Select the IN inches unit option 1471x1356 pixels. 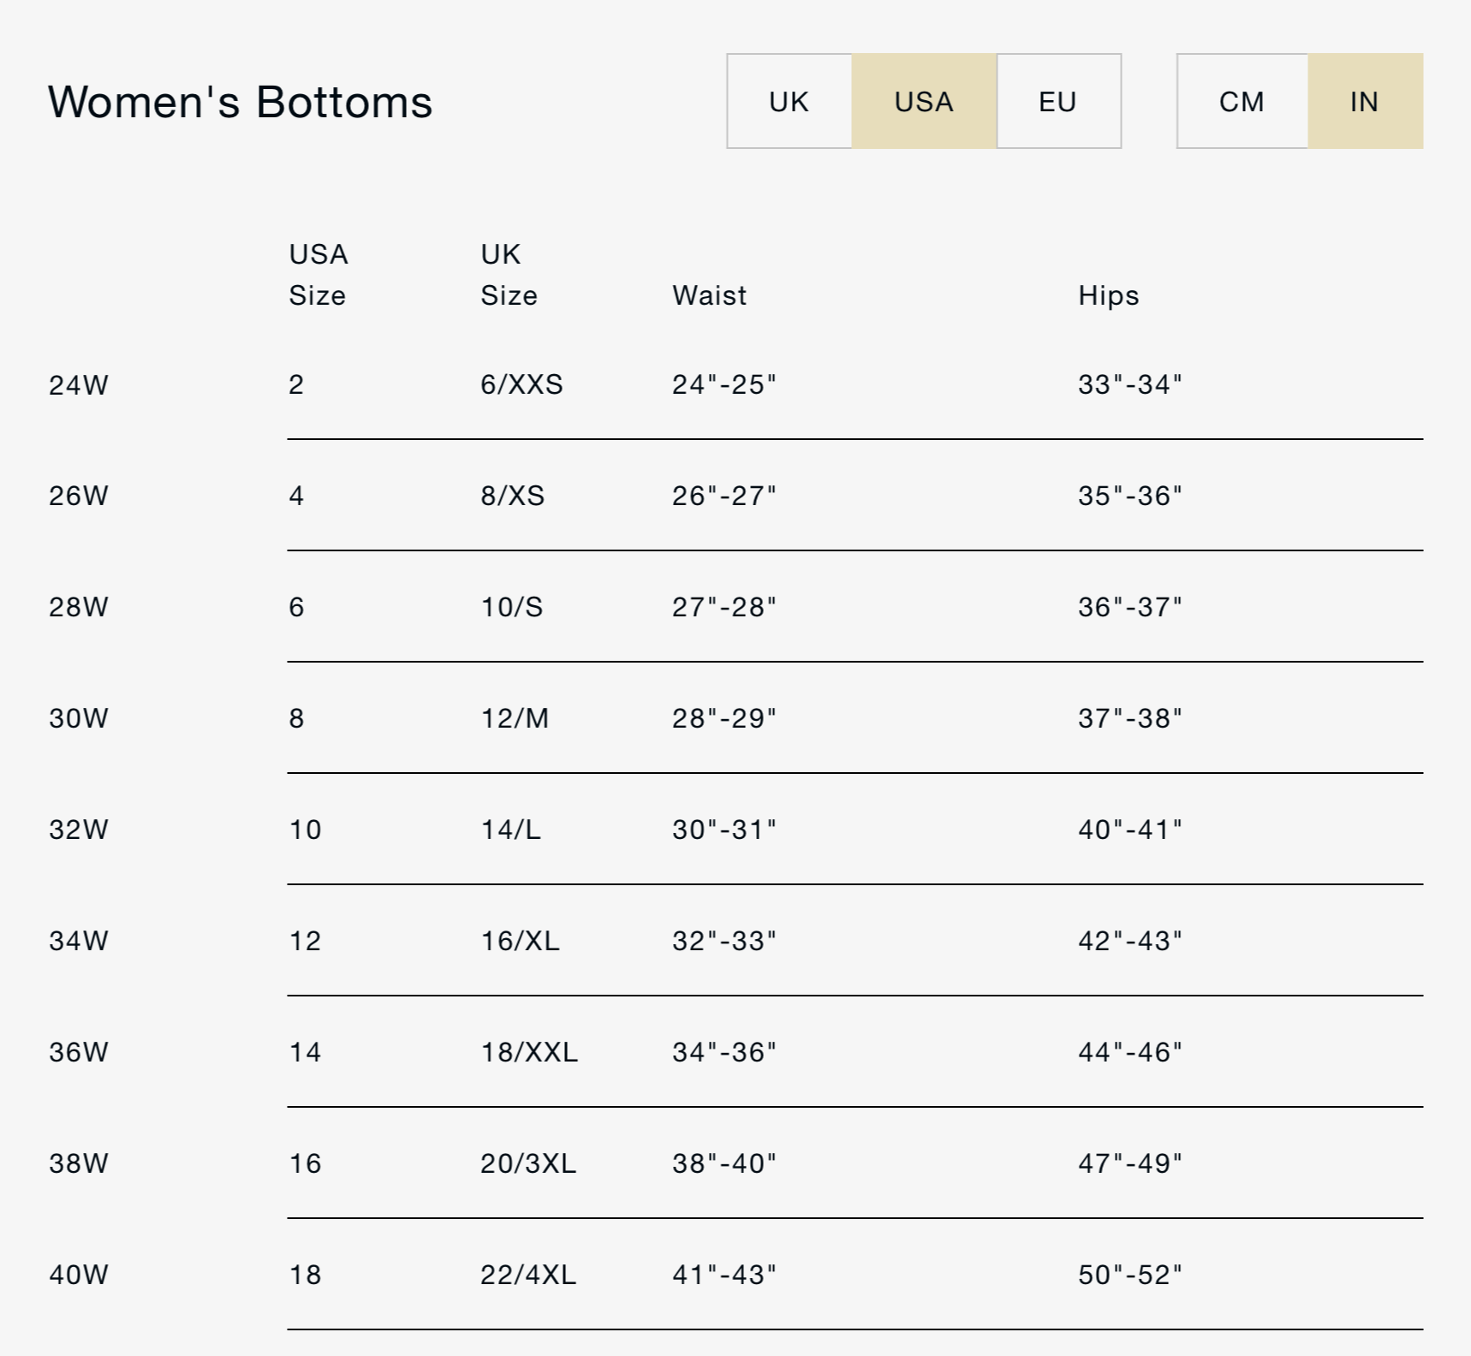tap(1364, 101)
